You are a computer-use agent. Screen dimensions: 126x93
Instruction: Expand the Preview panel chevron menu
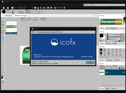coord(122,16)
